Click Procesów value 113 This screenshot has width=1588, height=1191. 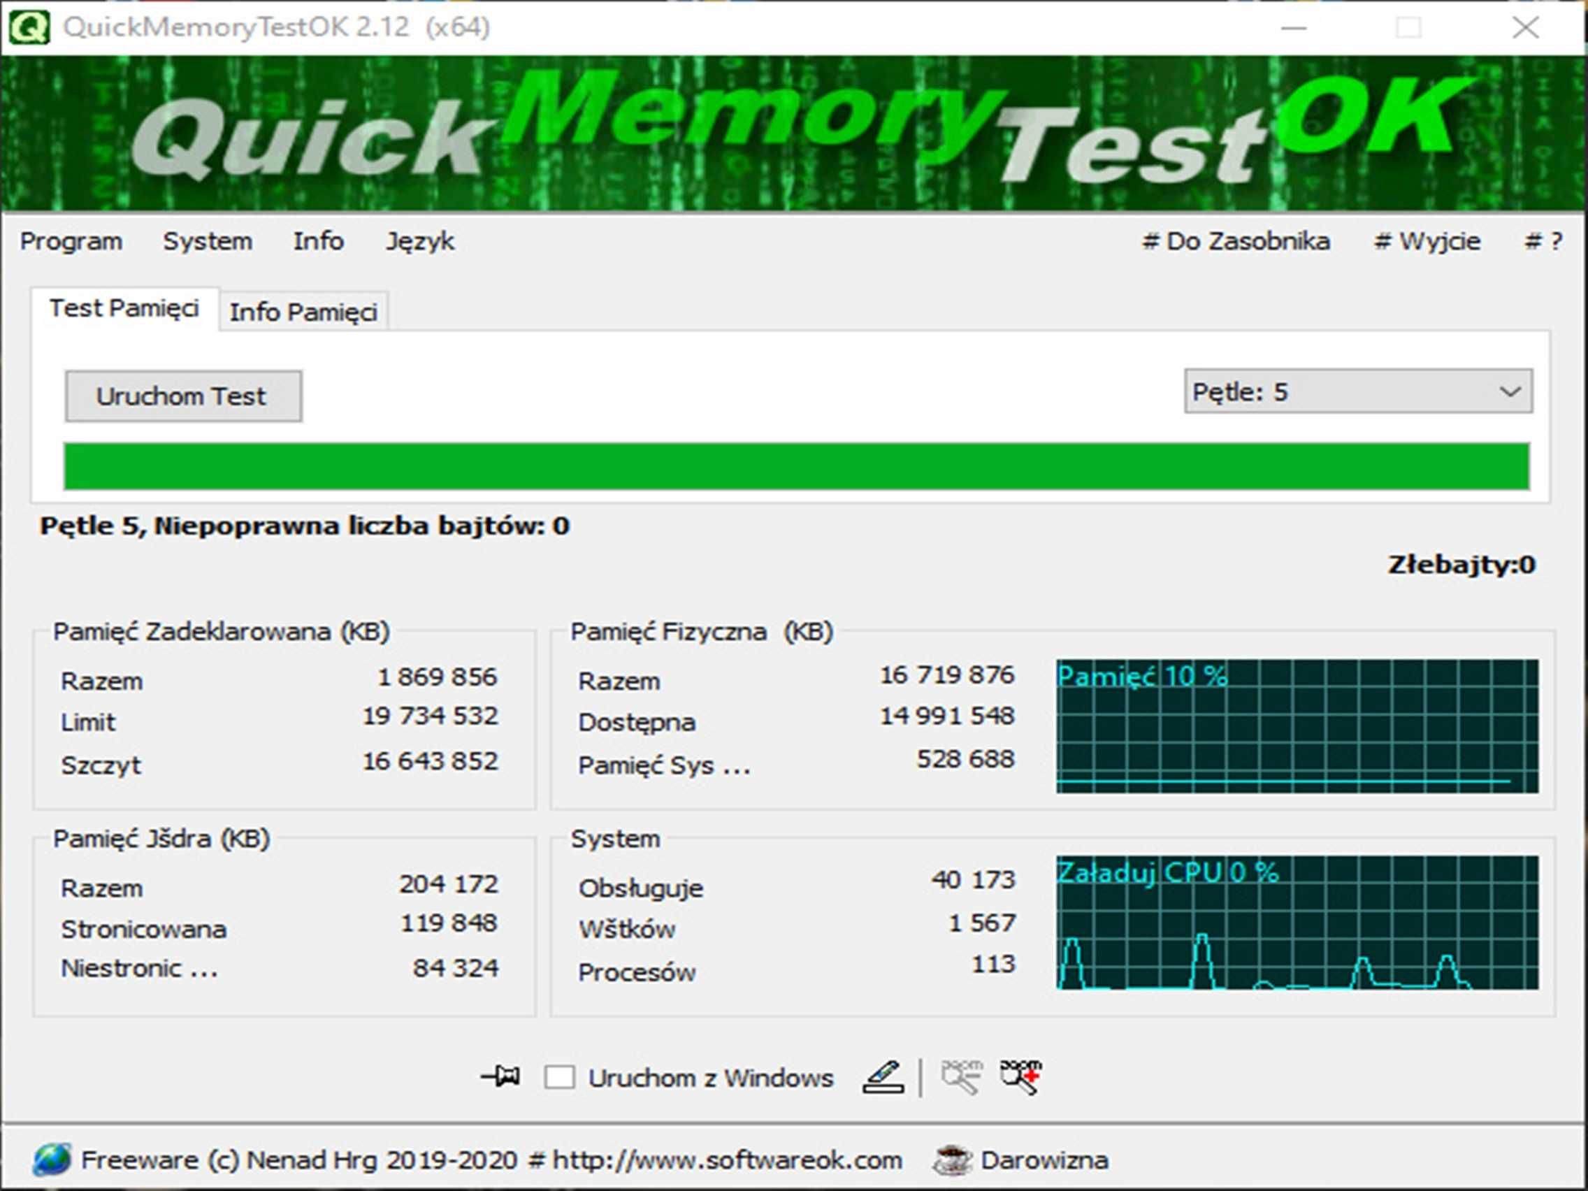tap(994, 963)
